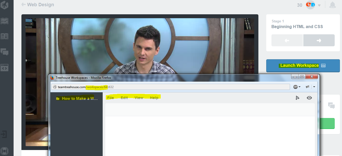Open the Edit menu in the workspace
This screenshot has height=156, width=342.
pyautogui.click(x=124, y=98)
